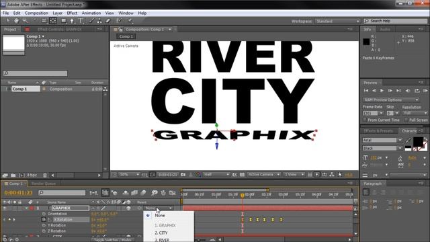This screenshot has height=242, width=430.
Task: Click the Frame Blending filmstrip icon in timeline
Action: point(134,193)
